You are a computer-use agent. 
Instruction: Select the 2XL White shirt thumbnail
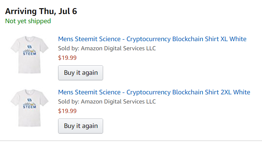click(30, 108)
